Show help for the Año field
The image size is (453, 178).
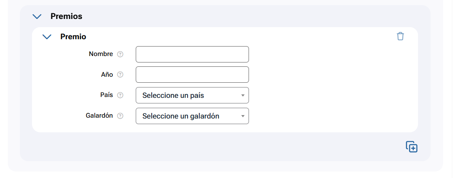coord(121,75)
